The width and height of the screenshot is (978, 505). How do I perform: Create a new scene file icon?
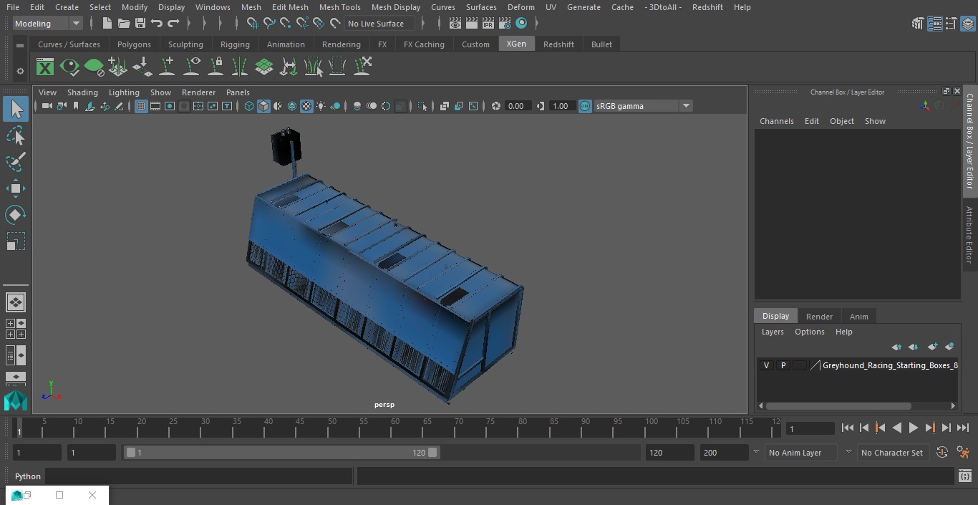107,24
